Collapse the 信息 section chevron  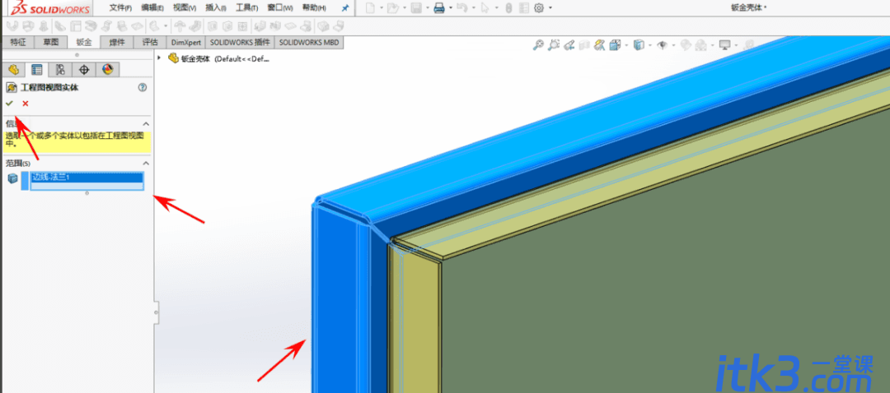145,123
